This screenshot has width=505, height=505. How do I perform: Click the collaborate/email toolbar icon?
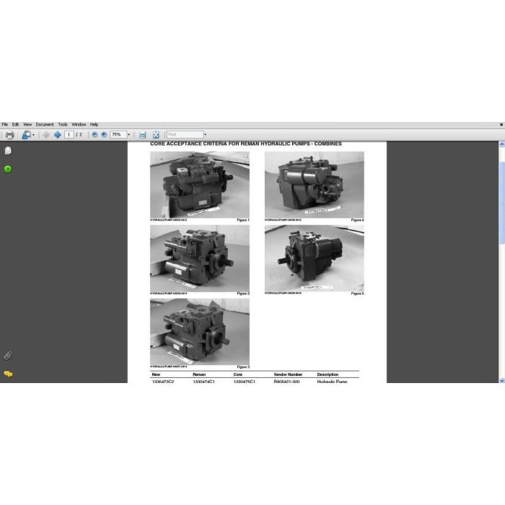click(x=27, y=135)
